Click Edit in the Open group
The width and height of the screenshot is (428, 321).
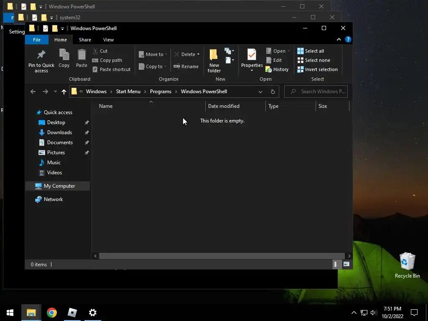coord(274,60)
